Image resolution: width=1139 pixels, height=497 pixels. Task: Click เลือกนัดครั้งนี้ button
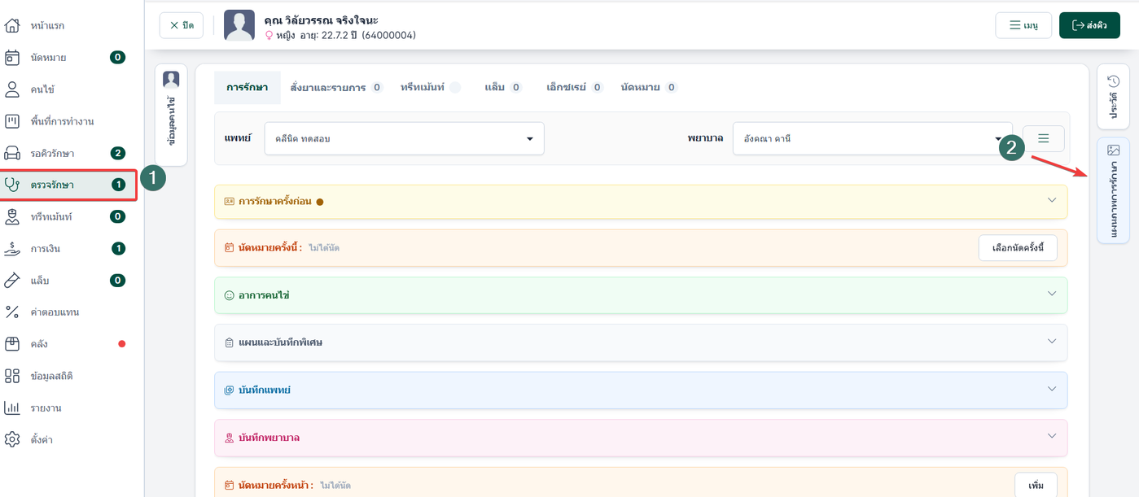(x=1018, y=247)
